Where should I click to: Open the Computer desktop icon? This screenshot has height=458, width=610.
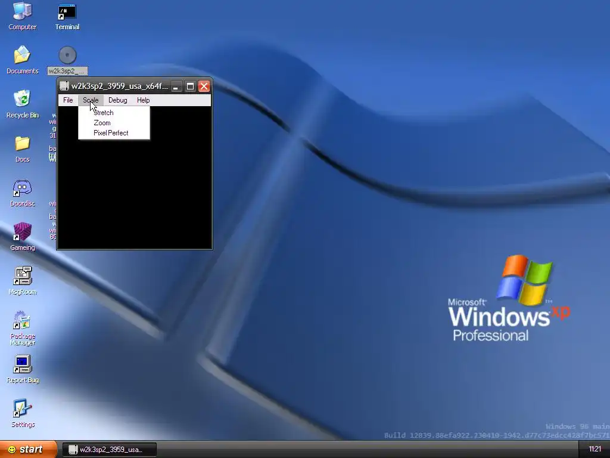(x=22, y=16)
